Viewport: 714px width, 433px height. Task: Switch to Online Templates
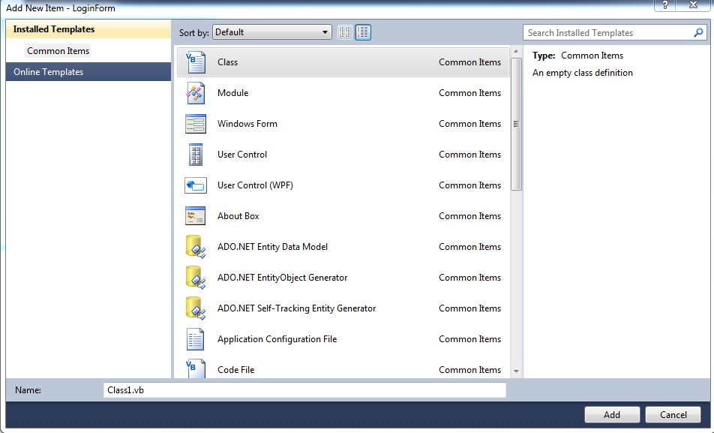(47, 71)
